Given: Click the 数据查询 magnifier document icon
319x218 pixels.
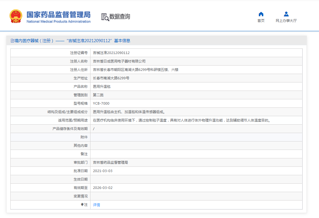Looking at the screenshot, I should tap(105, 17).
